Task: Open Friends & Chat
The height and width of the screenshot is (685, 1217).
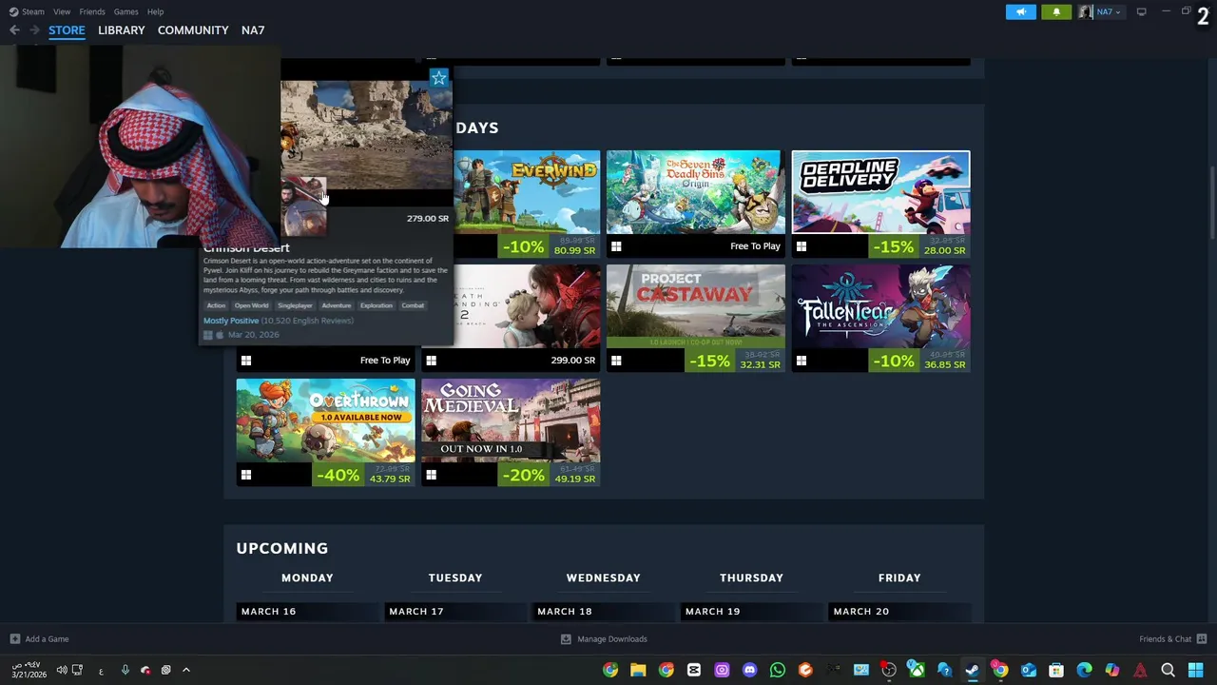Action: [1173, 639]
